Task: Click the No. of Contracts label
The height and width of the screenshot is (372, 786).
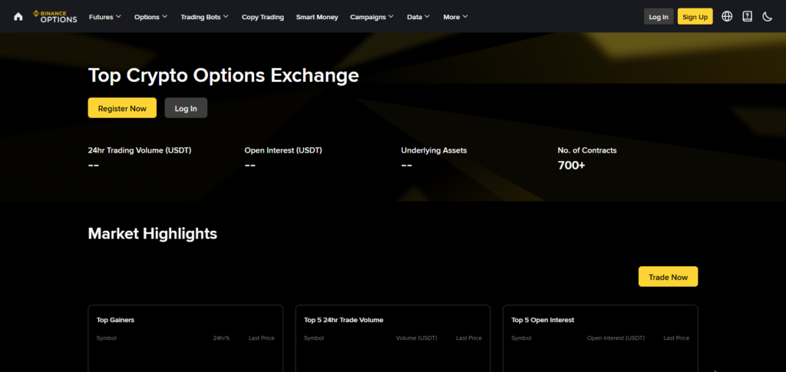Action: click(587, 150)
